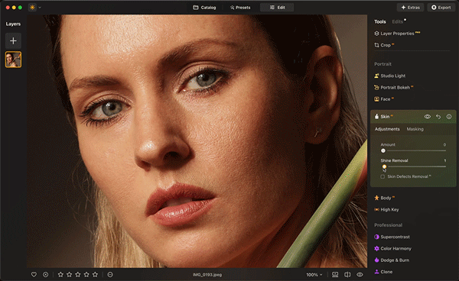Open the Masking tab in Skin
459x281 pixels.
tap(415, 129)
